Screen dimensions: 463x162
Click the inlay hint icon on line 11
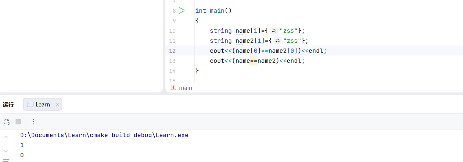pyautogui.click(x=278, y=41)
